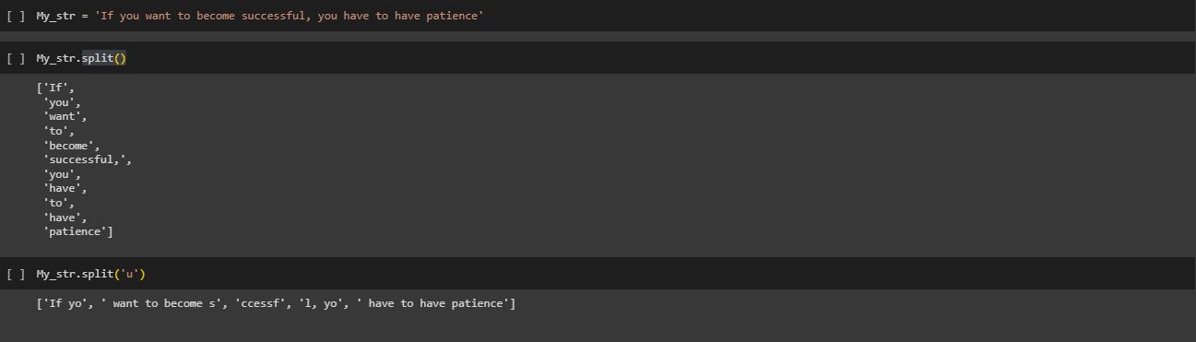
Task: Run the My_str.split('u') cell
Action: pos(16,274)
